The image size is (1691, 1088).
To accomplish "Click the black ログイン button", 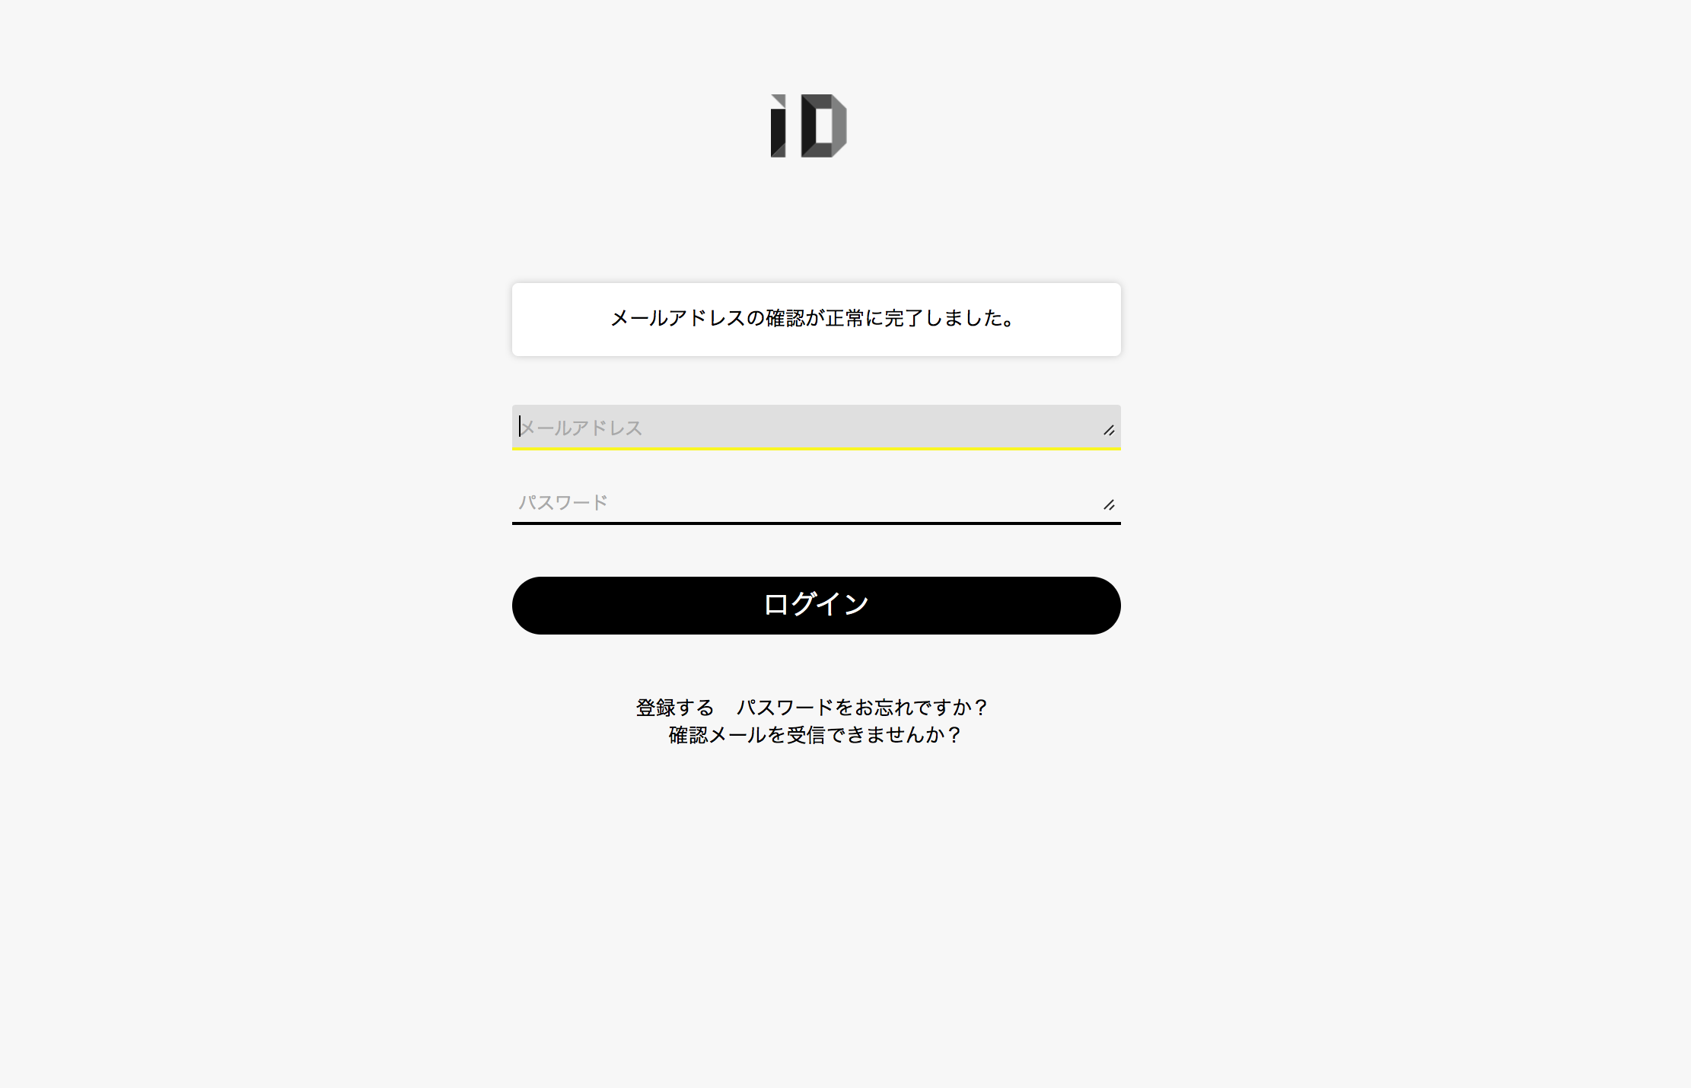I will point(816,606).
